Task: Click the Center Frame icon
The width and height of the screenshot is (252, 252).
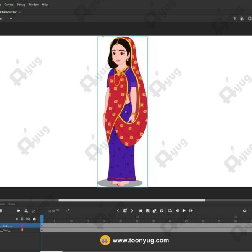Action: [x=162, y=211]
